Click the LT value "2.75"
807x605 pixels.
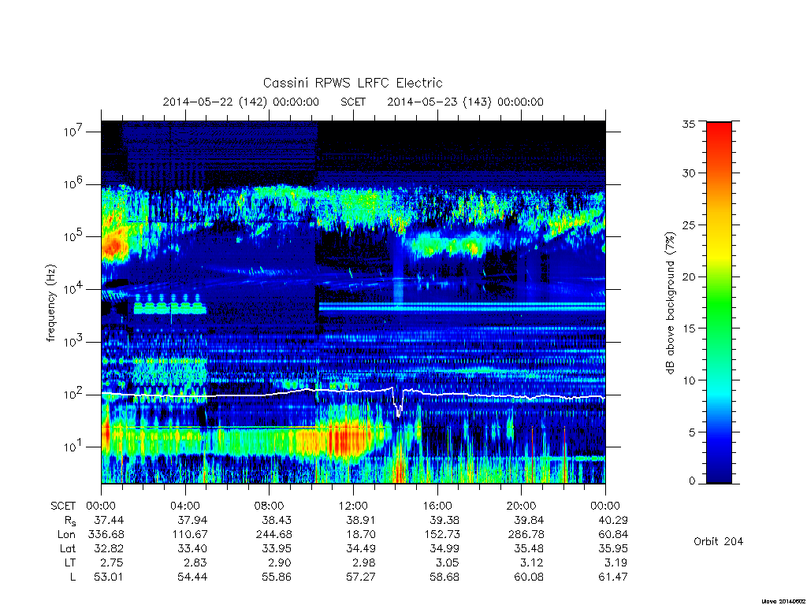[x=112, y=562]
